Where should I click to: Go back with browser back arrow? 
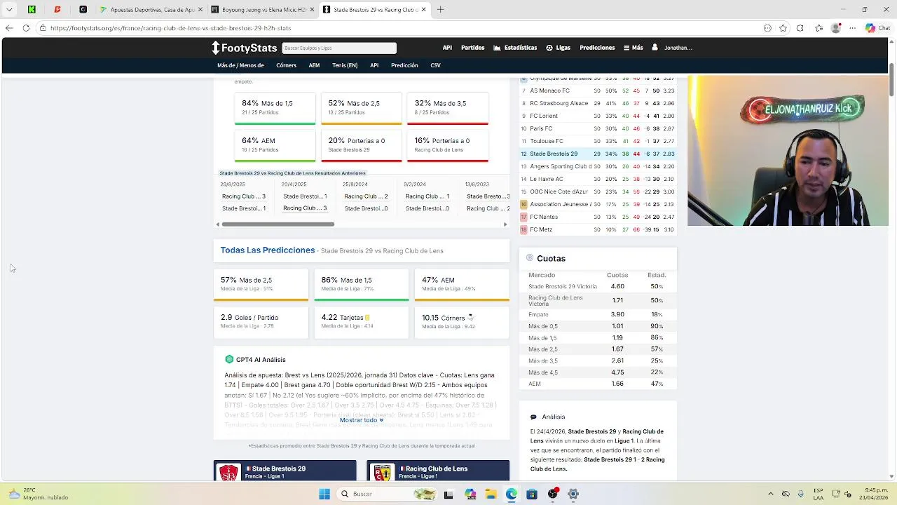pos(9,28)
